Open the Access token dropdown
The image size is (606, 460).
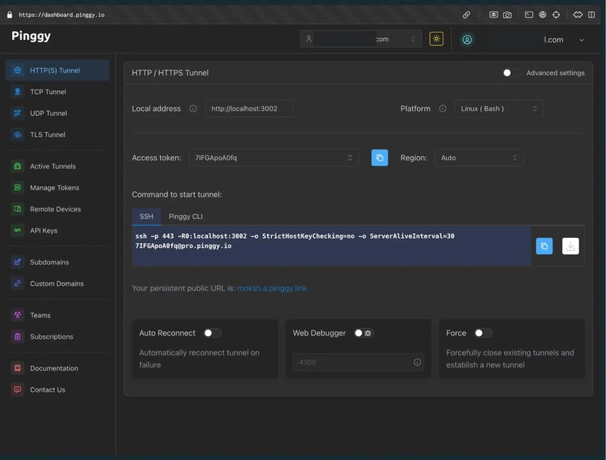click(x=273, y=158)
